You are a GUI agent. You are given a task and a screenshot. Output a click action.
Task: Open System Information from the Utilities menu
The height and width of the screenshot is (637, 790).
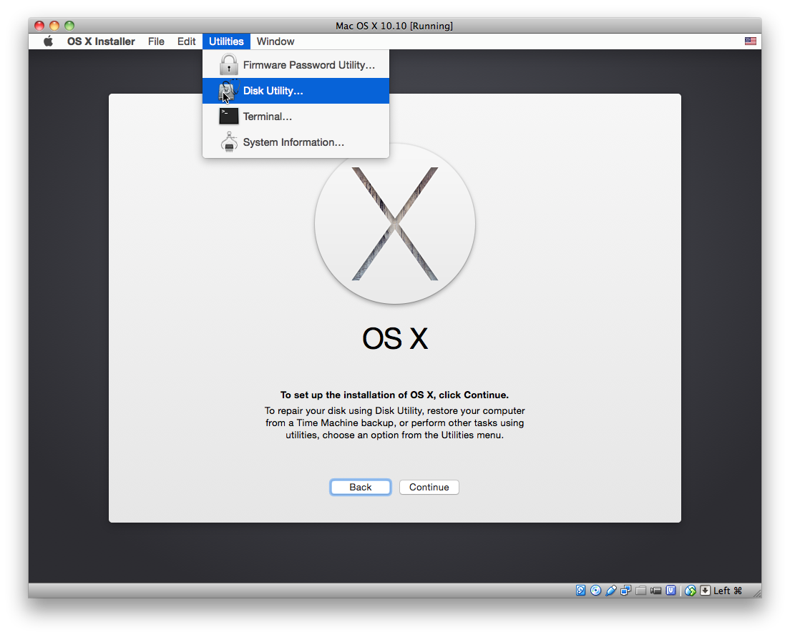click(x=296, y=142)
